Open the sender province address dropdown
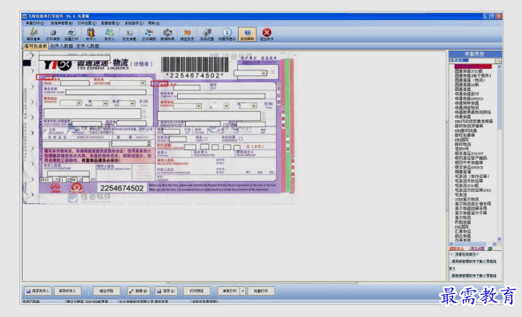This screenshot has height=317, width=522. tap(79, 103)
